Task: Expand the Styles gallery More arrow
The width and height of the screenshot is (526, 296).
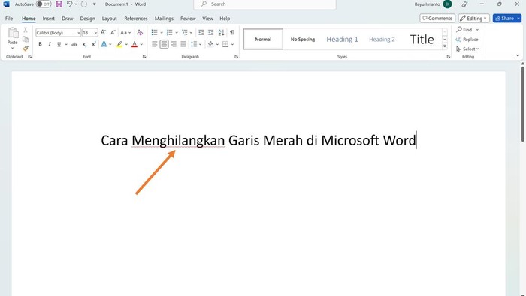Action: click(x=445, y=46)
